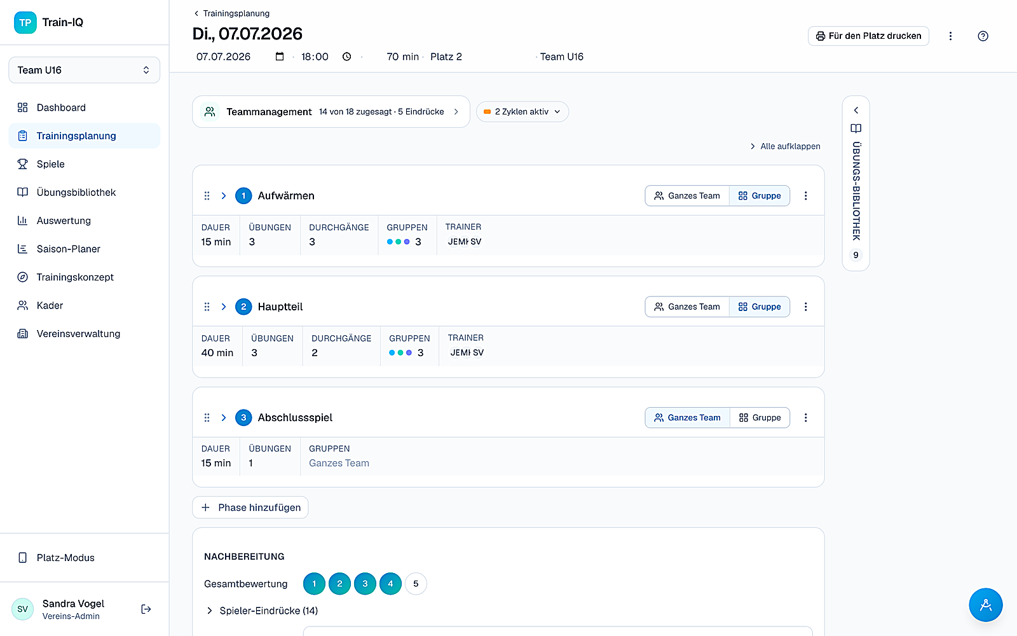Image resolution: width=1017 pixels, height=636 pixels.
Task: Set Abschlussspiel to Gruppe mode
Action: click(x=760, y=418)
